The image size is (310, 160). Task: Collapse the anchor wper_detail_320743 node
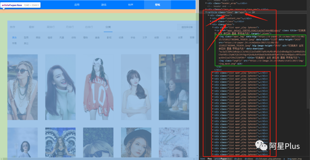pos(215,31)
